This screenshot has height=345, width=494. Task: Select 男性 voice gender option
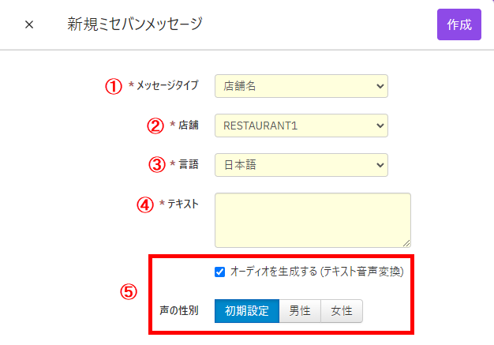(300, 311)
